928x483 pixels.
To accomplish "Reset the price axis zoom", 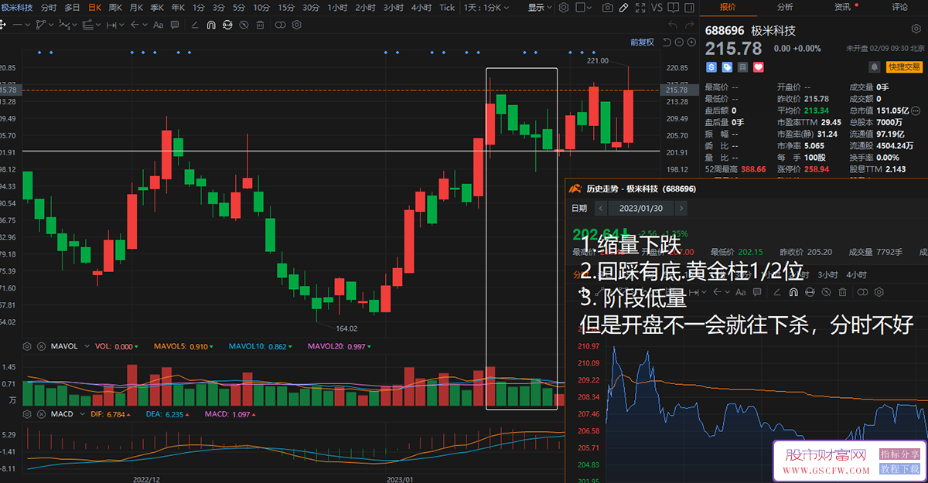I will coord(667,42).
